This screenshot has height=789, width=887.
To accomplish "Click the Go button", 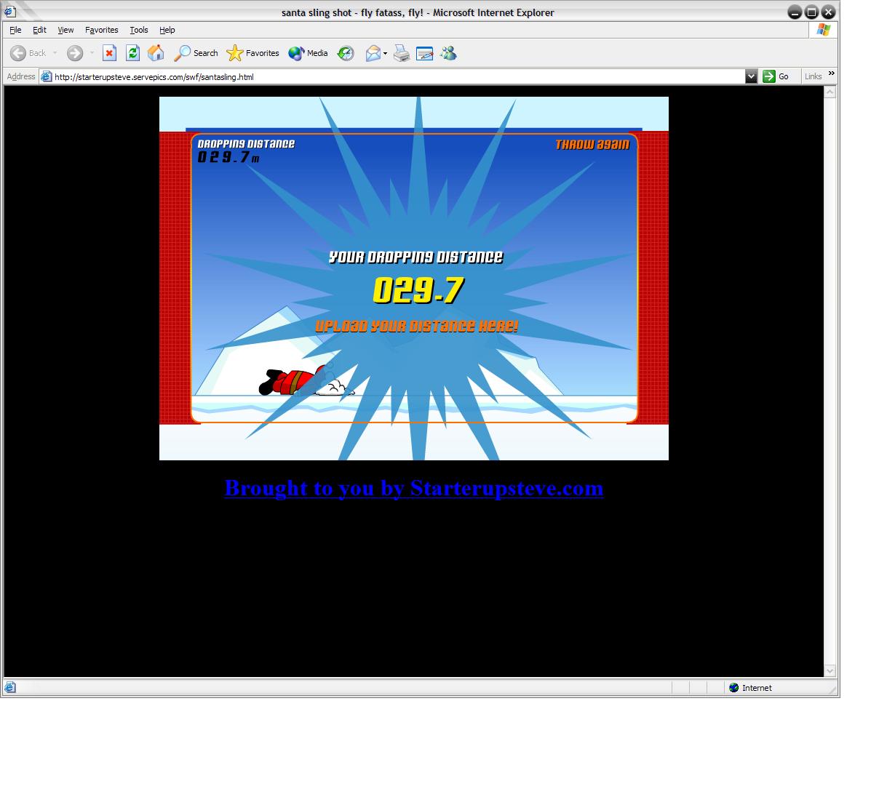I will (776, 76).
